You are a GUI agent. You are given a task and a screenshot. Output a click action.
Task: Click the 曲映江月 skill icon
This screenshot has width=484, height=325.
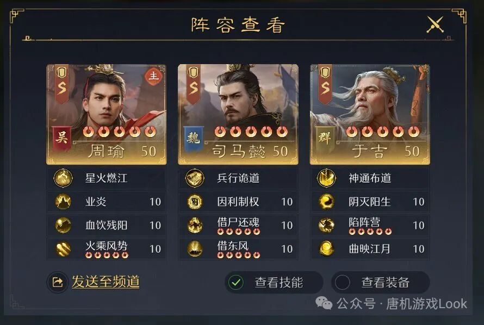coord(326,248)
